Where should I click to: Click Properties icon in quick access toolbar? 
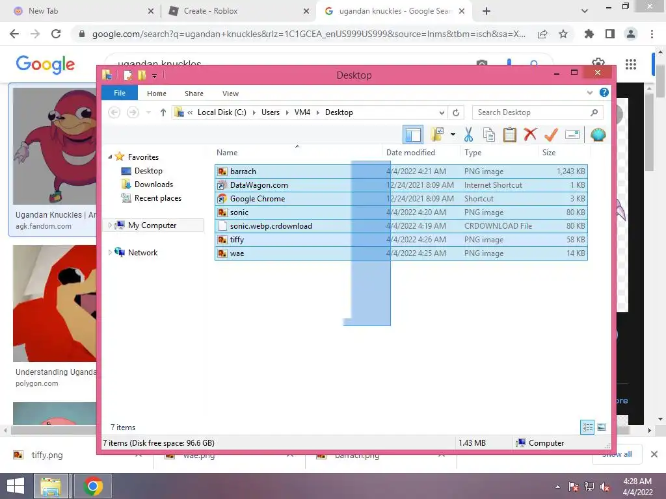(x=127, y=75)
